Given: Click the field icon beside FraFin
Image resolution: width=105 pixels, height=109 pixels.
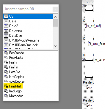Looking at the screenshot, I should (x=6, y=67).
